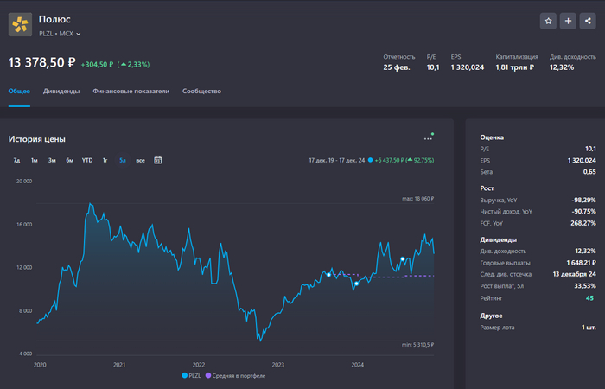This screenshot has width=605, height=389.
Task: Click the blue dot beside price change
Action: click(x=371, y=160)
